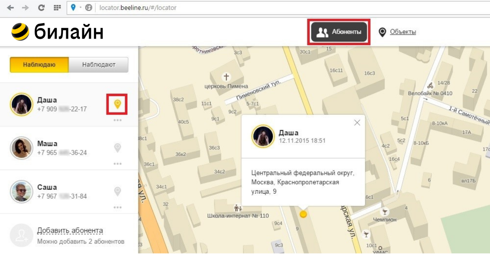This screenshot has height=254, width=490.
Task: Click the Велобайк № 0410 map label
Action: (x=430, y=93)
